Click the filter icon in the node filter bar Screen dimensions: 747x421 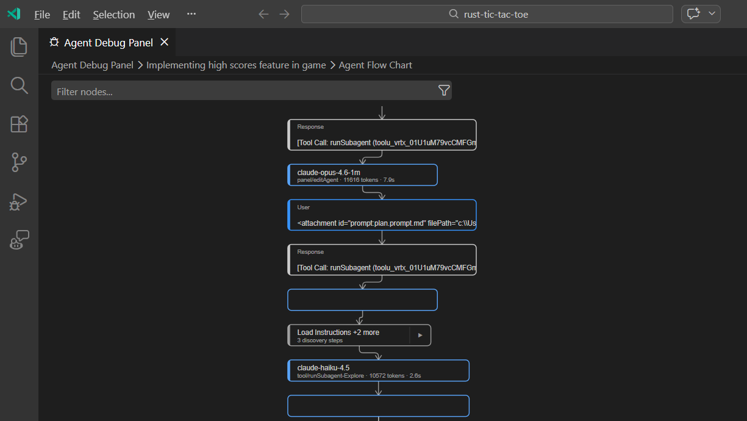(443, 90)
